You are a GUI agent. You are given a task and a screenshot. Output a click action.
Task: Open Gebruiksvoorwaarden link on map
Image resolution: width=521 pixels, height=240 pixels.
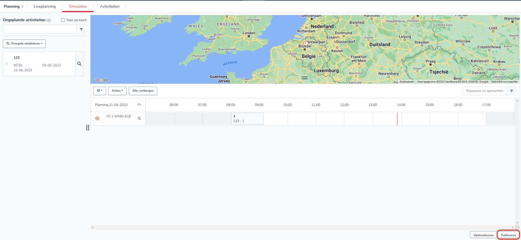[504, 82]
